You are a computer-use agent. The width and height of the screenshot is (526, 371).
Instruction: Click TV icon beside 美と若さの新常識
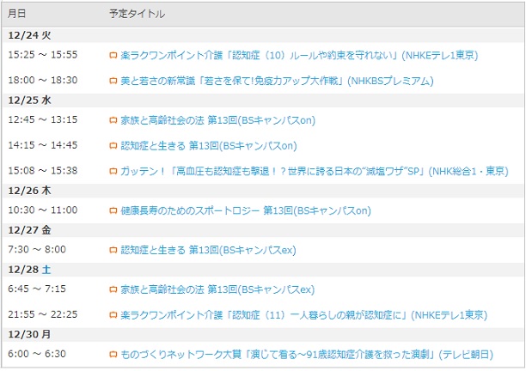click(x=113, y=81)
